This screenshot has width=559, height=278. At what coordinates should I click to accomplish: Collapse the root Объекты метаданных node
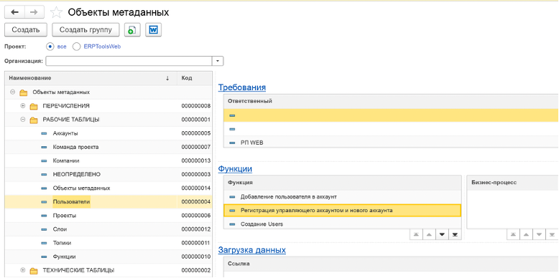click(x=13, y=92)
